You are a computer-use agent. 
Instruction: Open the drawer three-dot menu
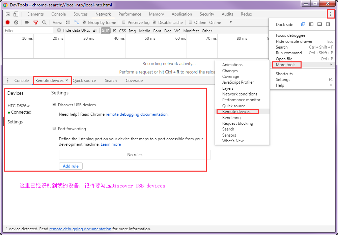[x=8, y=81]
